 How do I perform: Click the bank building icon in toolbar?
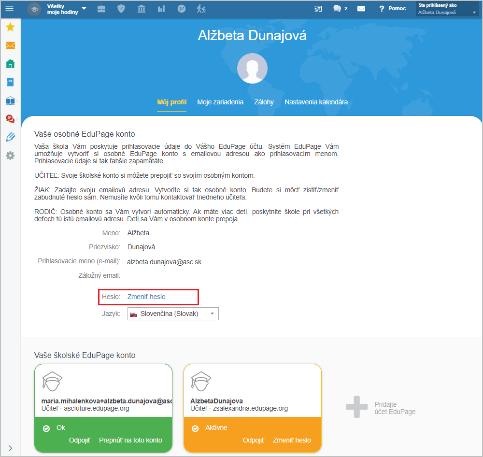coord(142,9)
